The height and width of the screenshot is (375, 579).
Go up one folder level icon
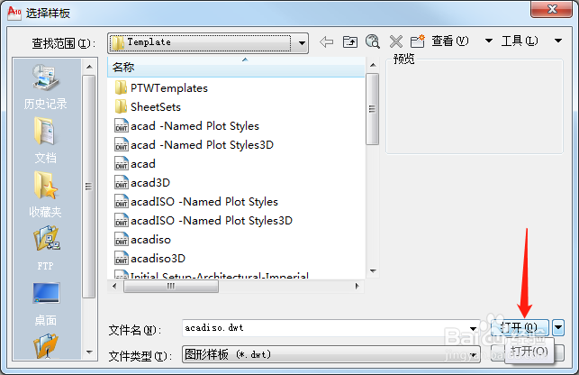coord(350,41)
